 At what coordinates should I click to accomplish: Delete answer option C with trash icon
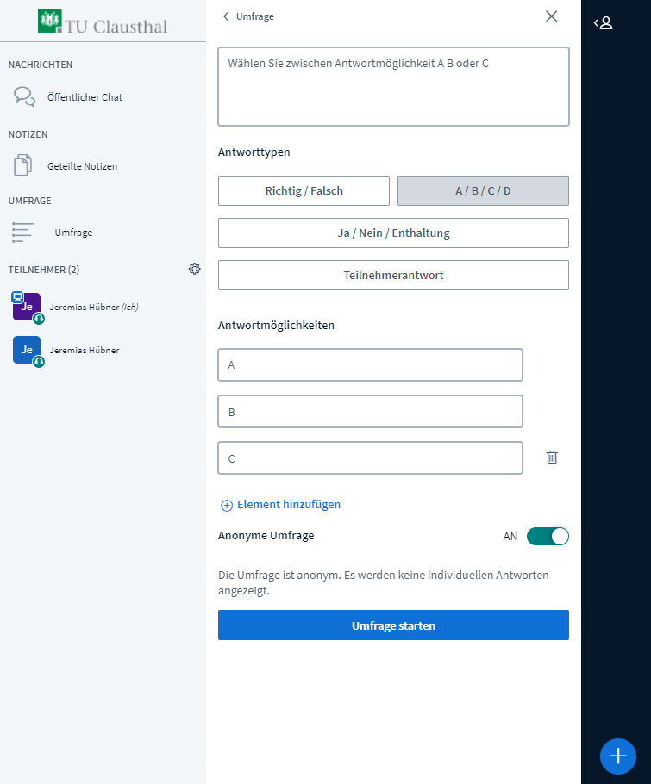(552, 457)
